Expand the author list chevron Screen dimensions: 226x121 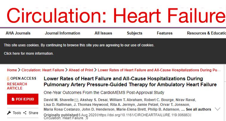click(217, 109)
